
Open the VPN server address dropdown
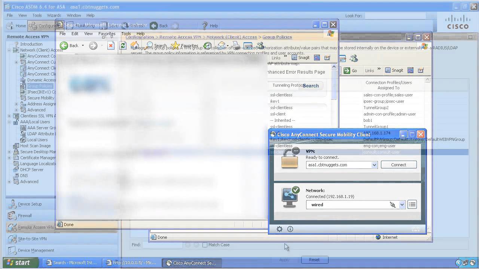point(374,165)
